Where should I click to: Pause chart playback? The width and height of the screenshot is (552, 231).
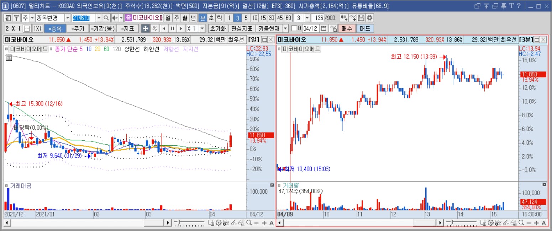coord(172,28)
